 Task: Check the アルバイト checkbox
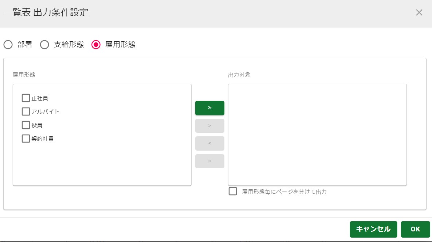[x=26, y=111]
